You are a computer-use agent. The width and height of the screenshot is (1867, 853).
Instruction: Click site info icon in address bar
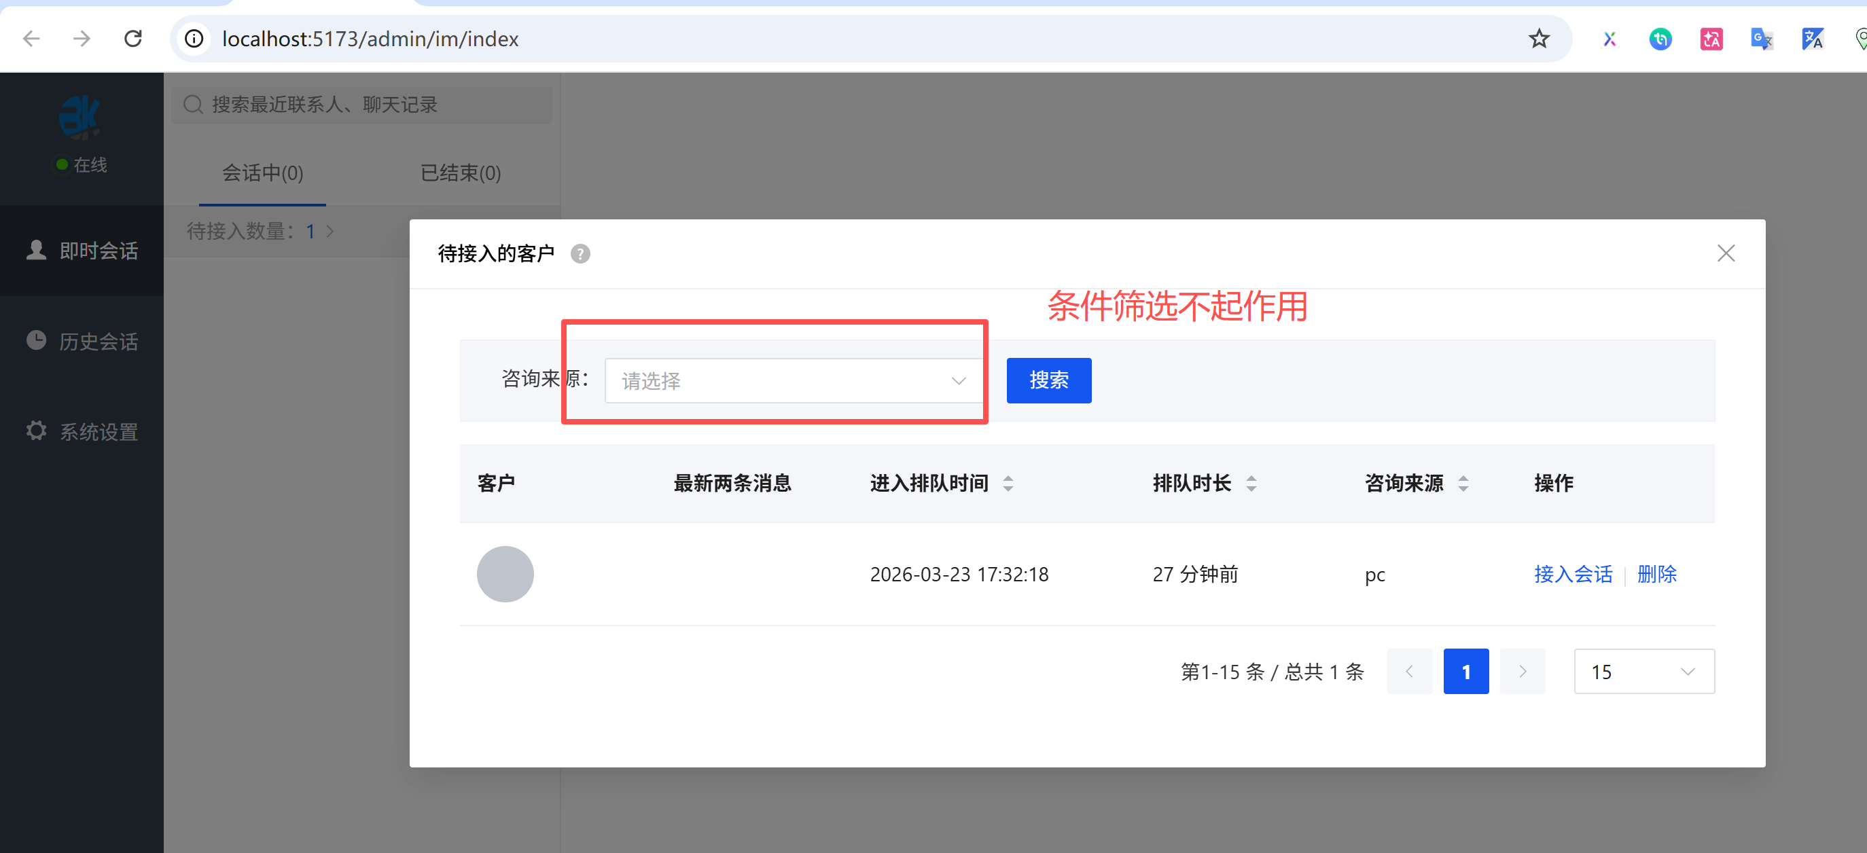[194, 39]
